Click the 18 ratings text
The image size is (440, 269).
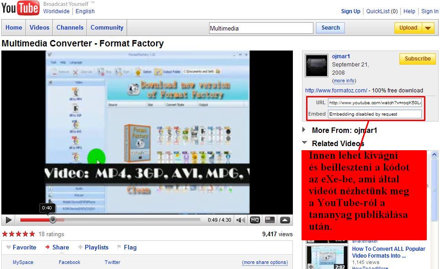[x=51, y=234]
